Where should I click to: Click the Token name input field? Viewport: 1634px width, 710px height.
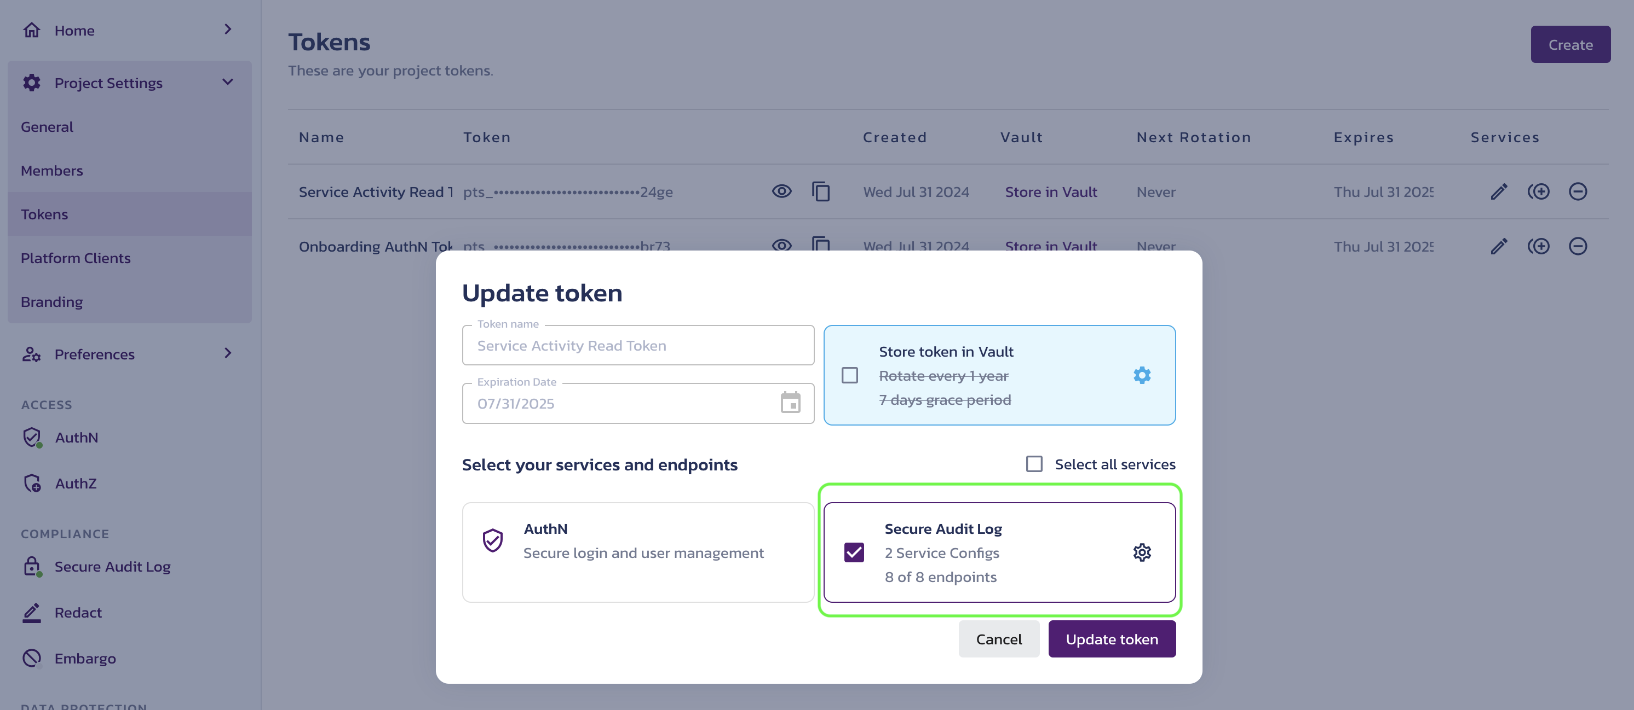638,345
